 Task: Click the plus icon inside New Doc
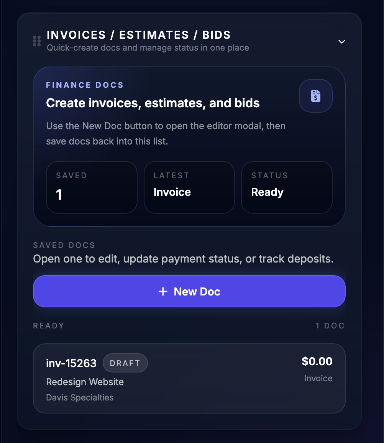(163, 291)
